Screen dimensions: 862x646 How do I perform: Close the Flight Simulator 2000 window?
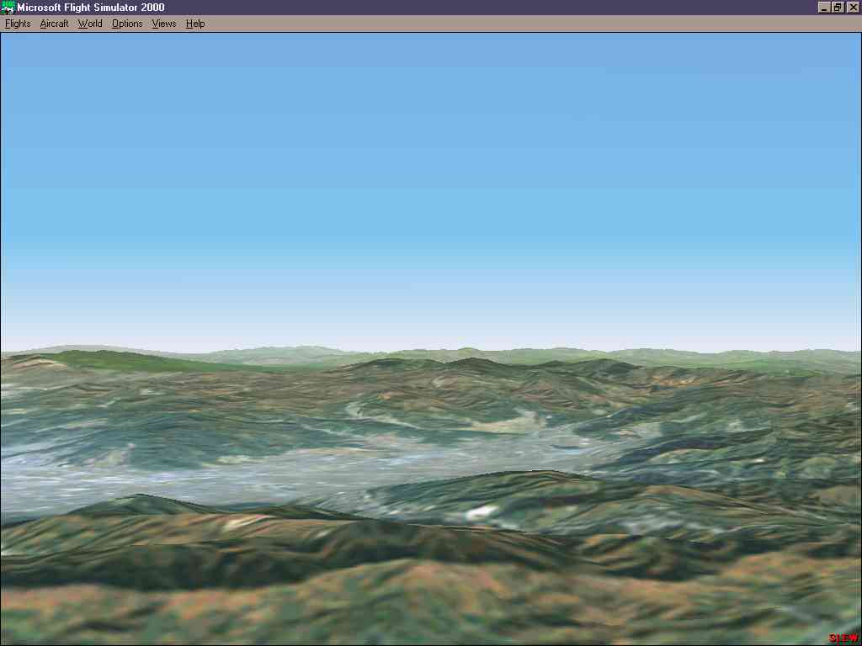pyautogui.click(x=853, y=7)
